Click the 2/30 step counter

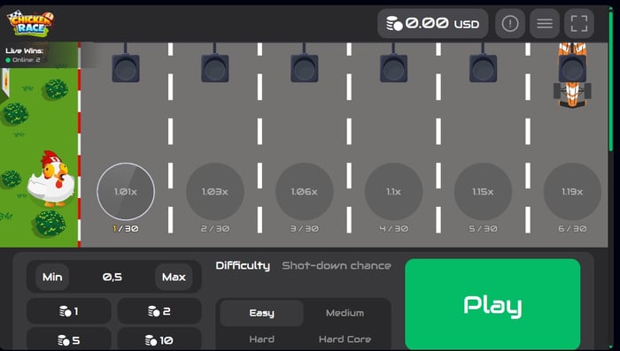[215, 229]
